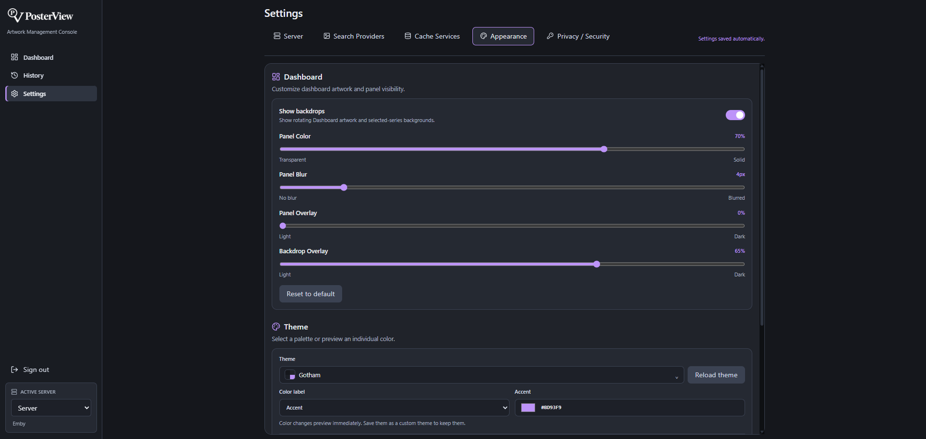Go to Dashboard in the sidebar
The height and width of the screenshot is (439, 926).
tap(51, 57)
